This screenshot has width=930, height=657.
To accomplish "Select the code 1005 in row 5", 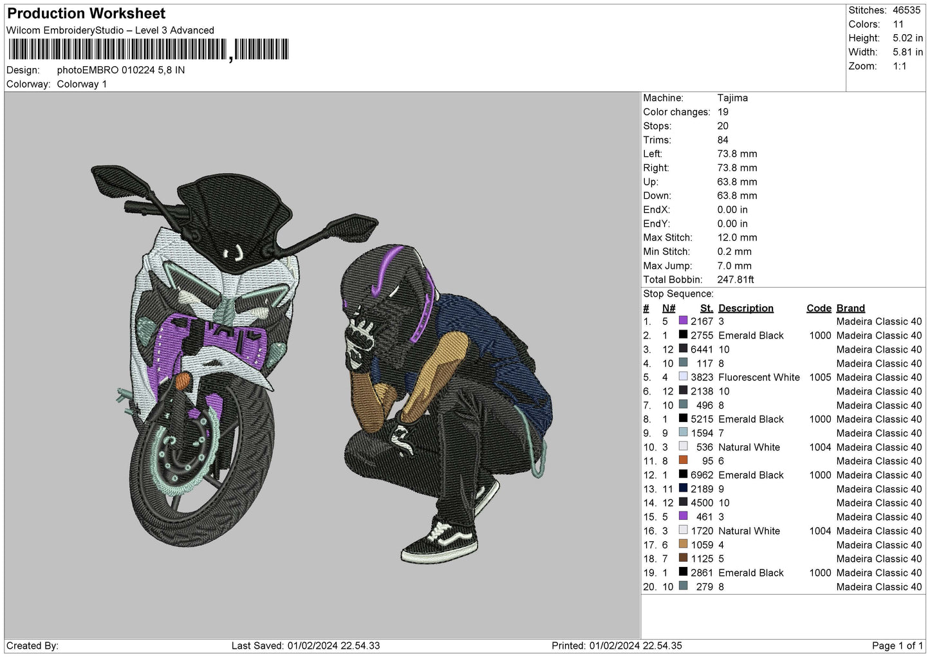I will click(x=820, y=377).
